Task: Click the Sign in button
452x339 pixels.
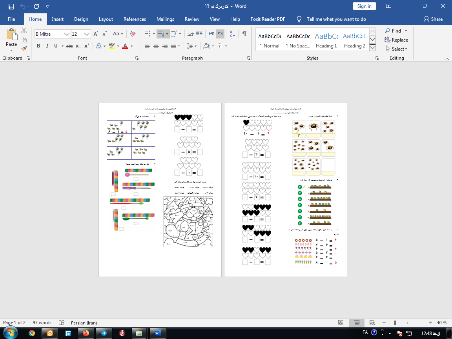Action: pos(364,6)
